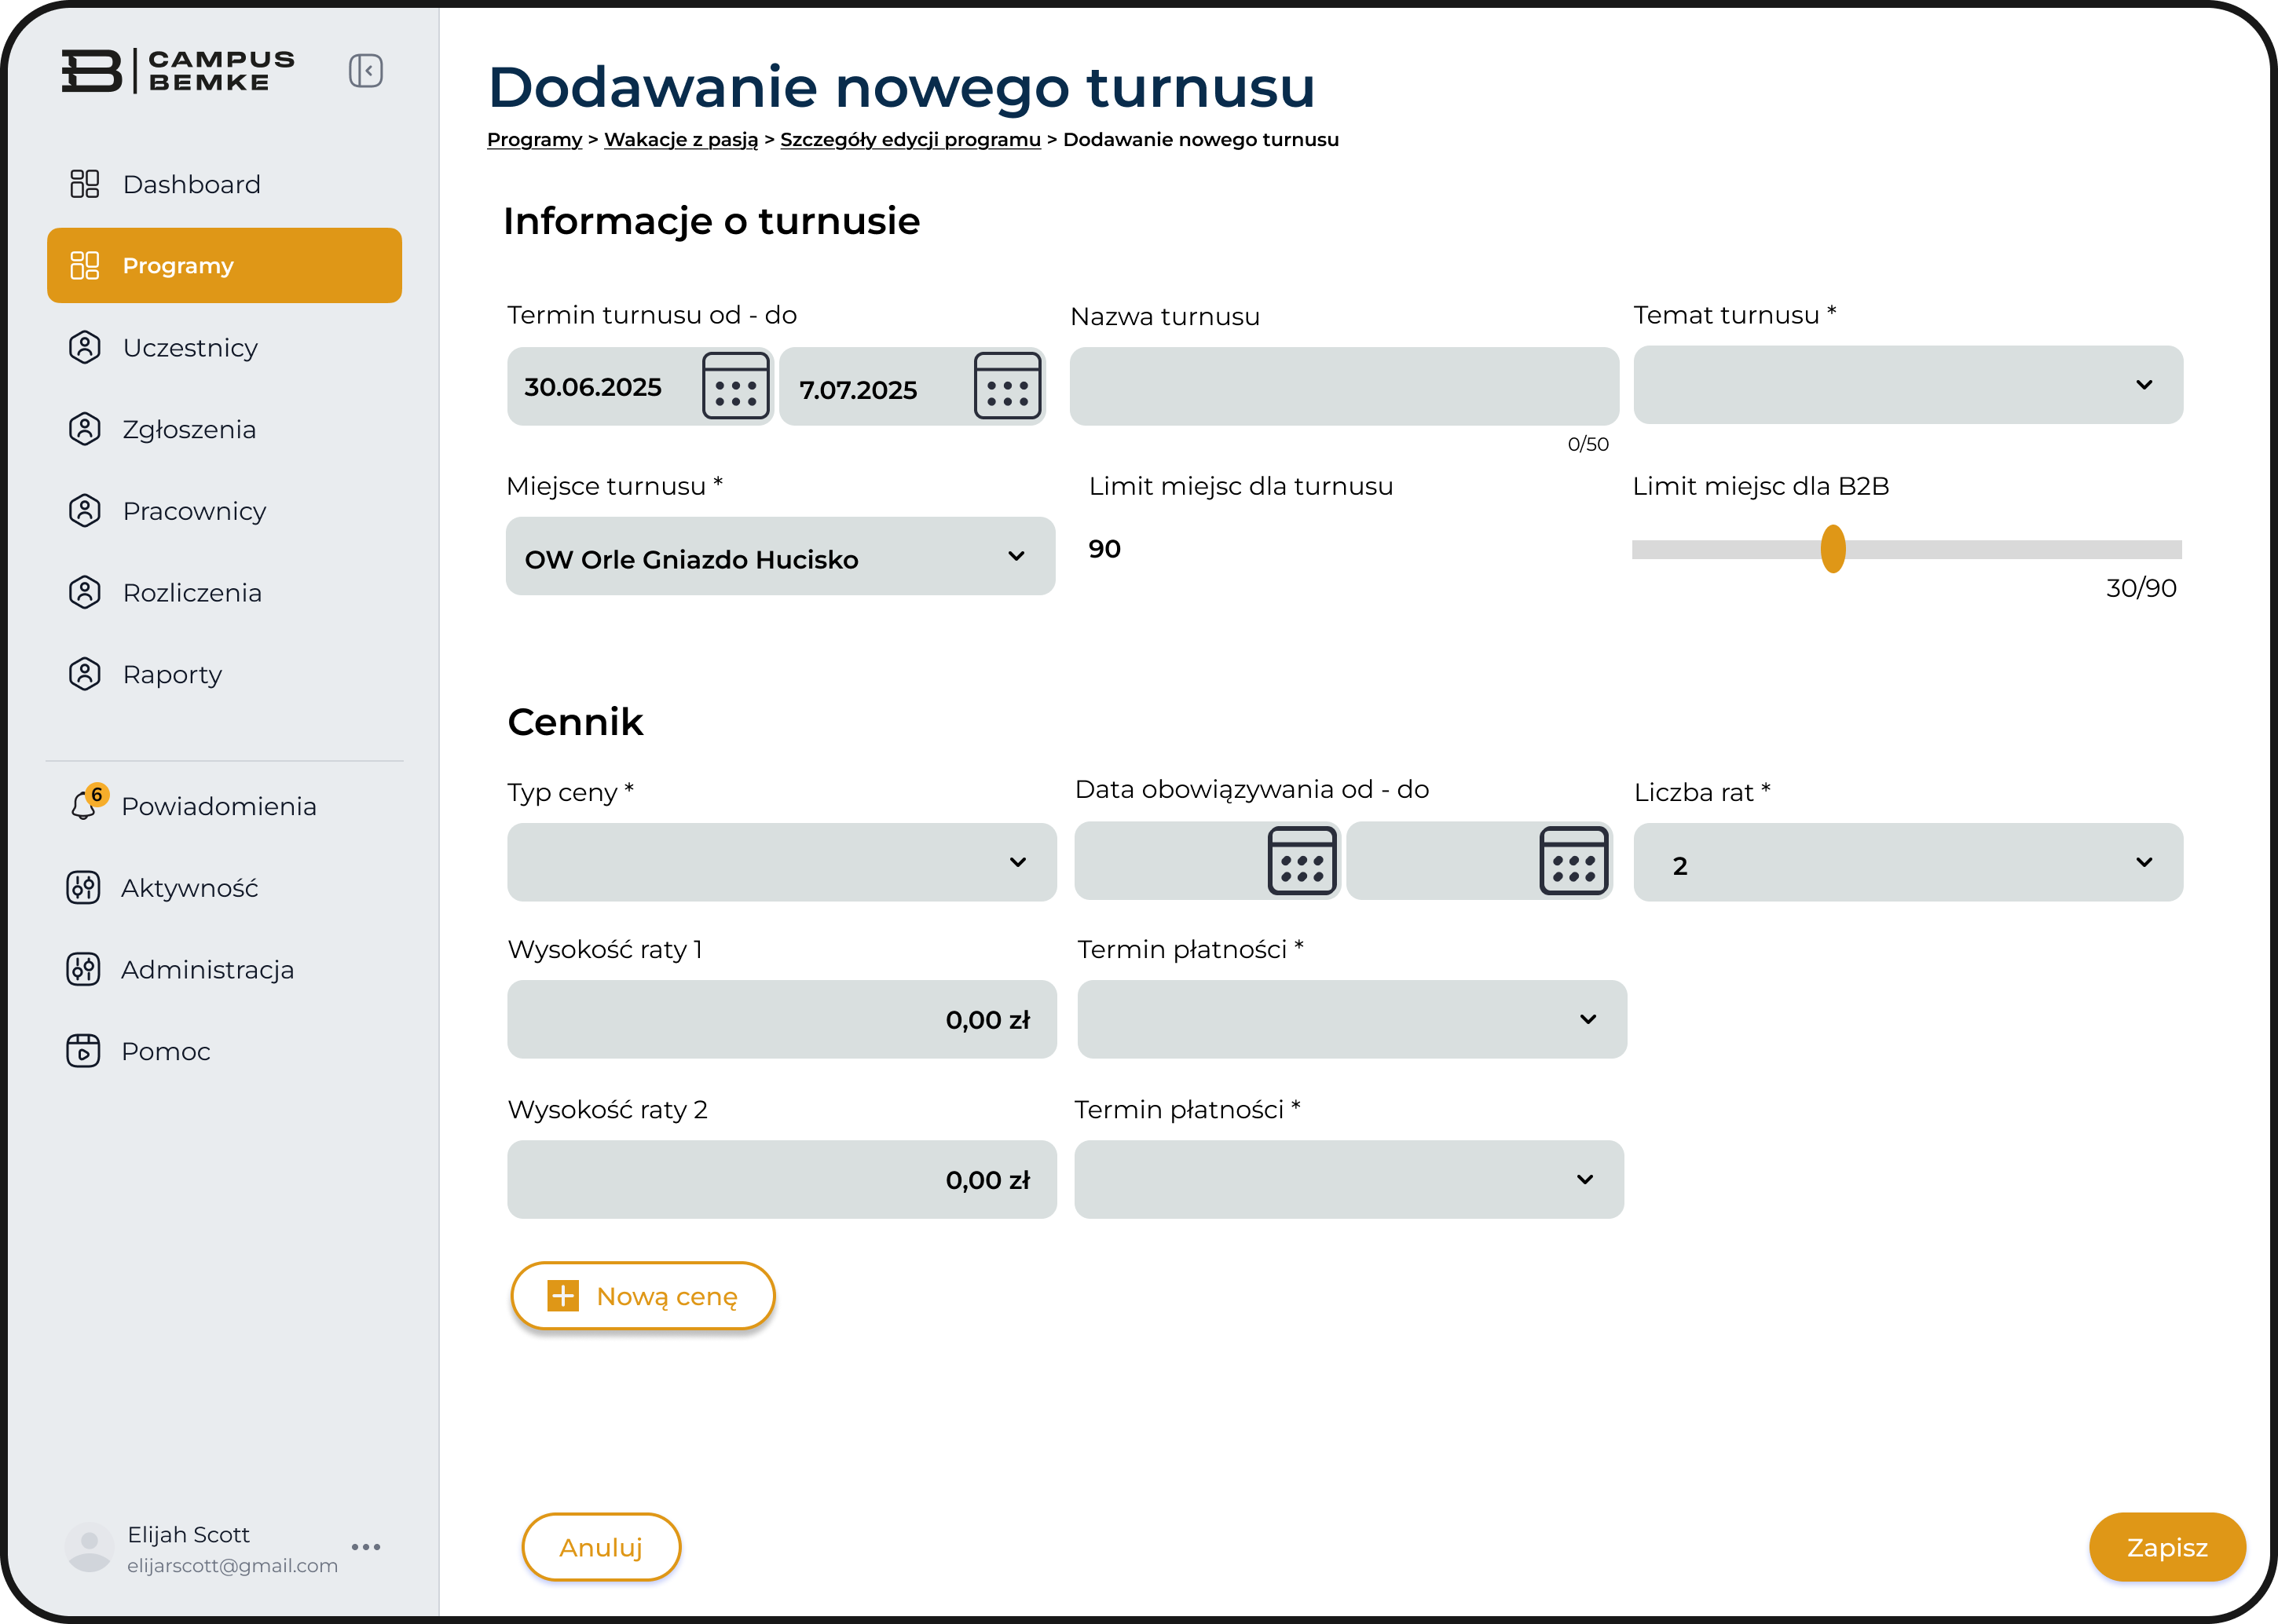Open calendar for turnus end date
This screenshot has width=2278, height=1624.
1007,386
